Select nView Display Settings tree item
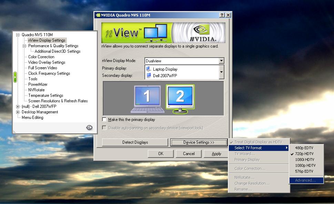 (47, 40)
